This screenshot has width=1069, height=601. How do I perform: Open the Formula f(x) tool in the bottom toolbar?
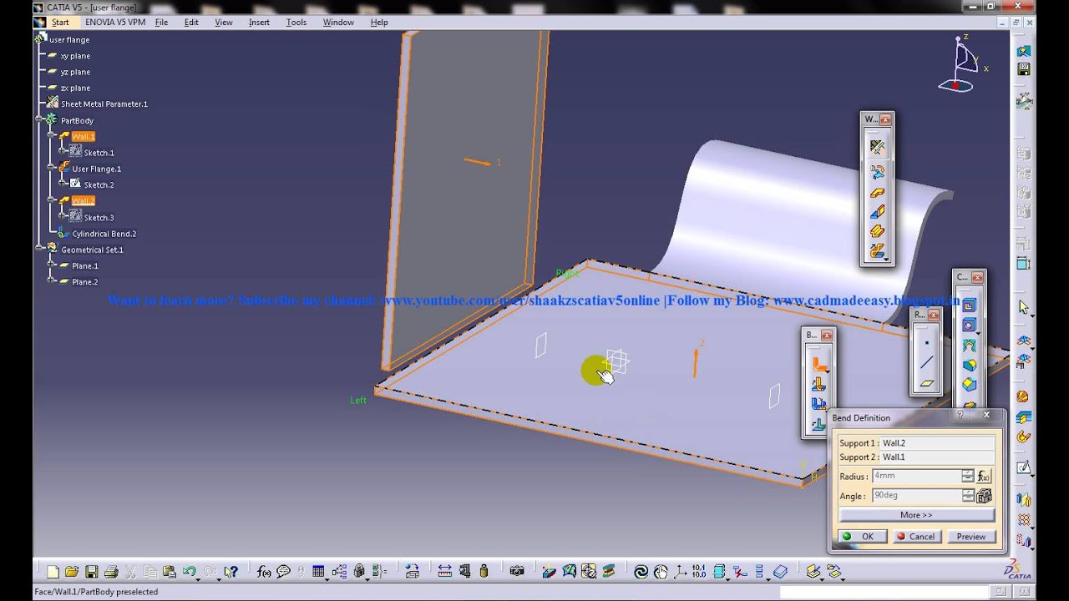point(264,572)
